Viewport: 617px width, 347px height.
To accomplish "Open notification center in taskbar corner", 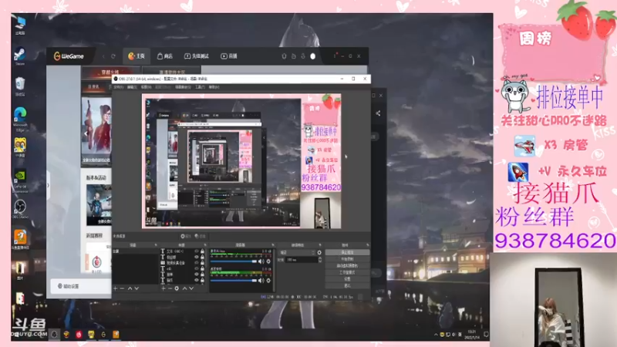I will pyautogui.click(x=487, y=335).
